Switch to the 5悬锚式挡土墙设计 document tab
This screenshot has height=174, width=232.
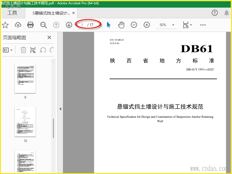(x=51, y=13)
